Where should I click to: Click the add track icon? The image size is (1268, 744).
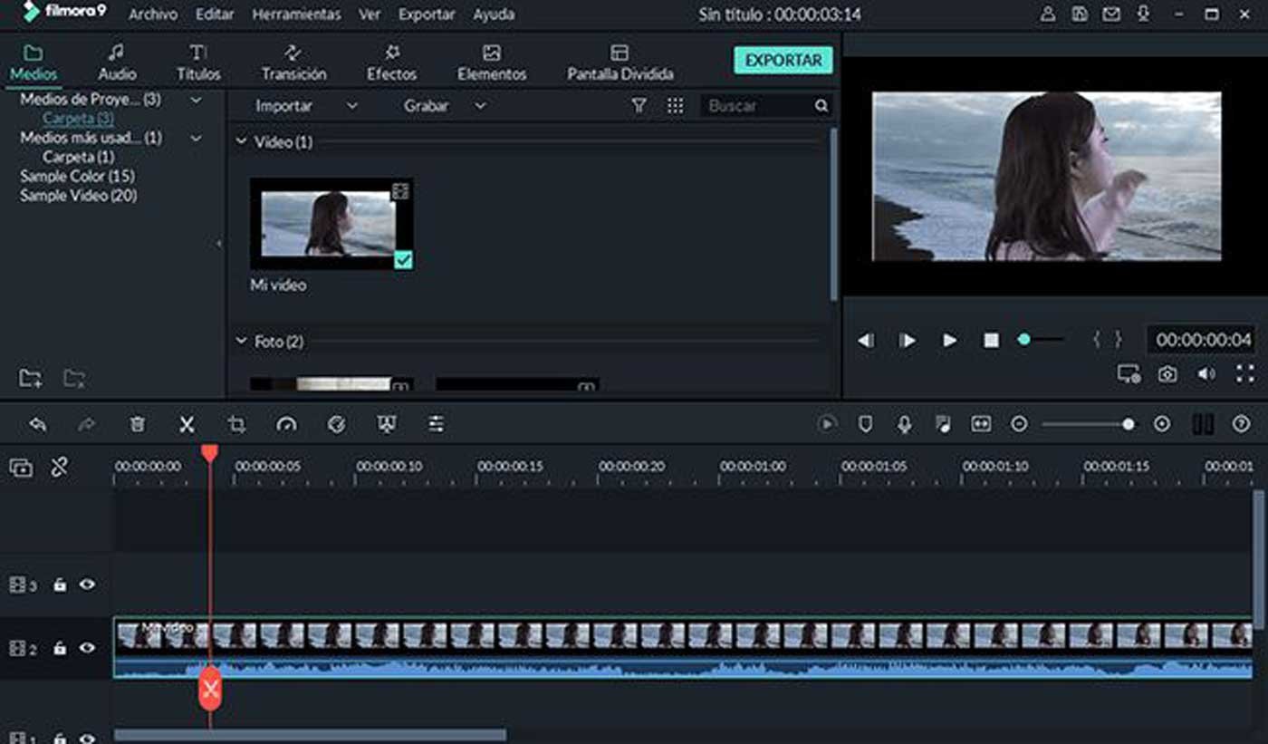[x=21, y=468]
